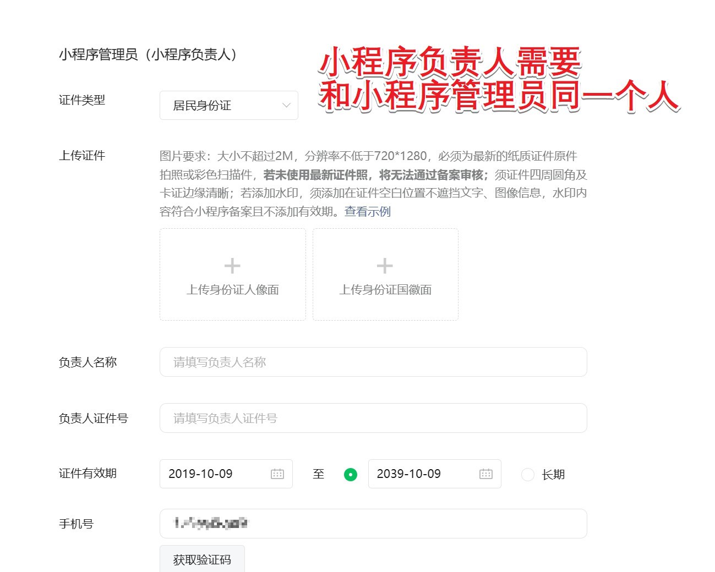Open the 查看示例 example link
The width and height of the screenshot is (715, 572).
click(368, 212)
